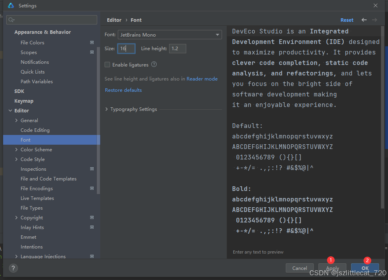Image resolution: width=388 pixels, height=280 pixels.
Task: Click project-level icon beside Copyright
Action: [92, 217]
